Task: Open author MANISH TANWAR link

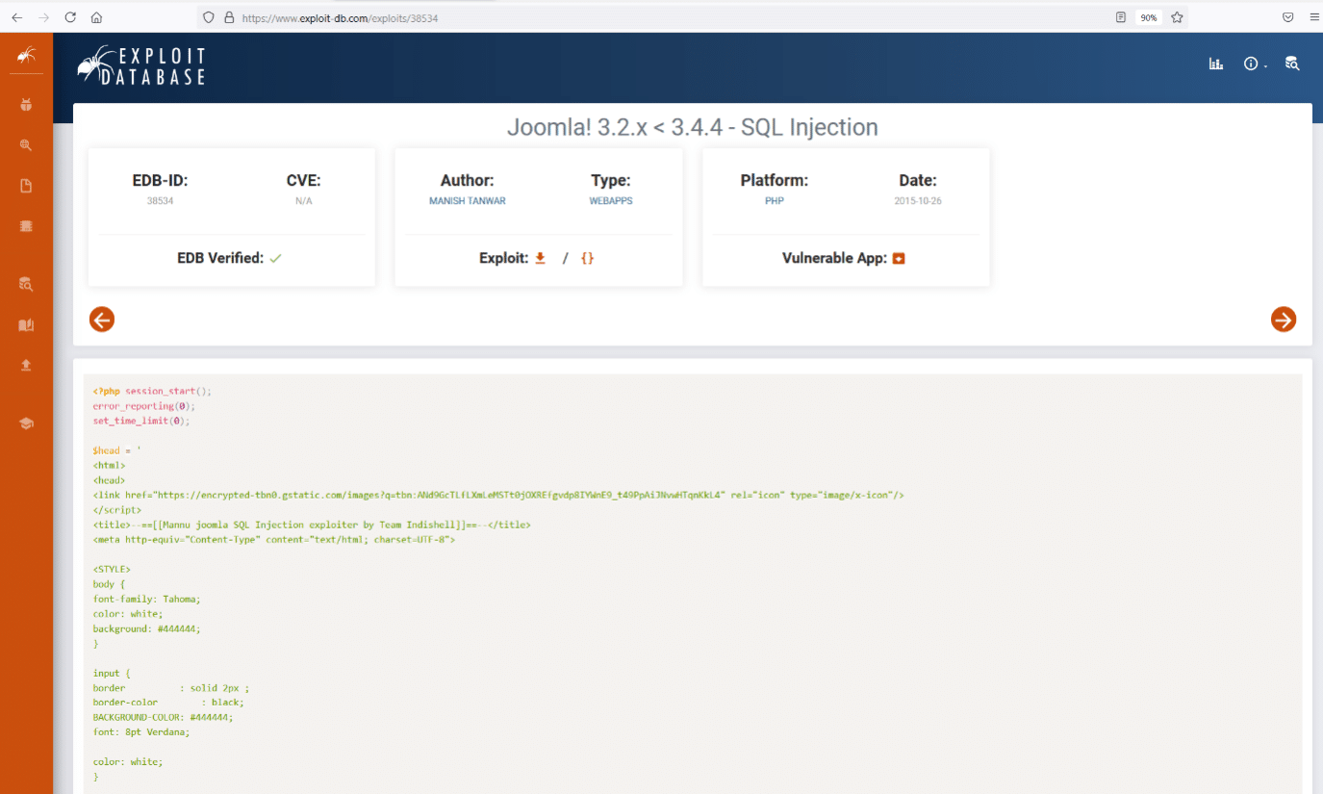Action: tap(467, 201)
